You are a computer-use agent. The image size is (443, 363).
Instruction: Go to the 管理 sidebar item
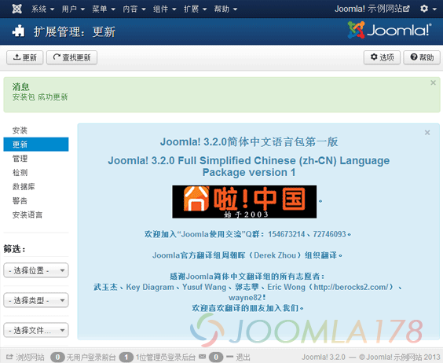tap(20, 158)
